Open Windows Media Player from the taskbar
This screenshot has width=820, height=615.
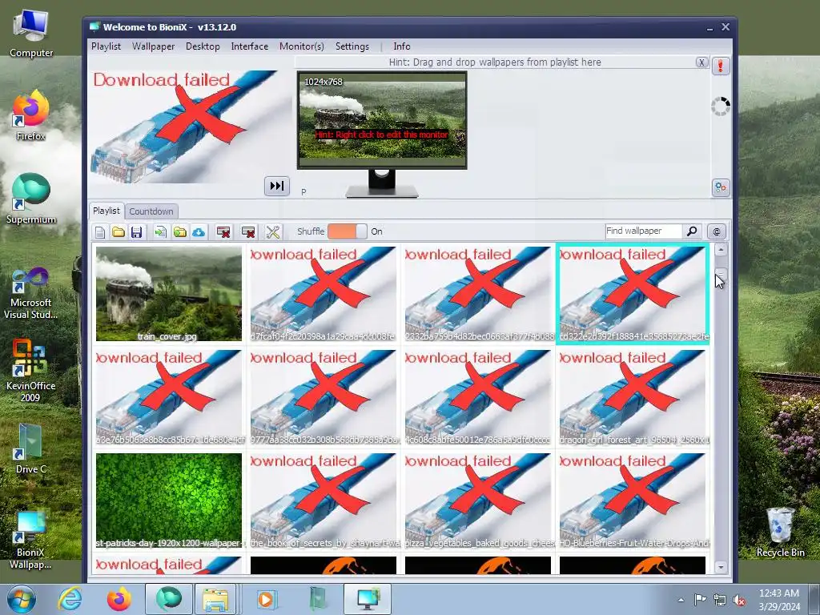266,599
